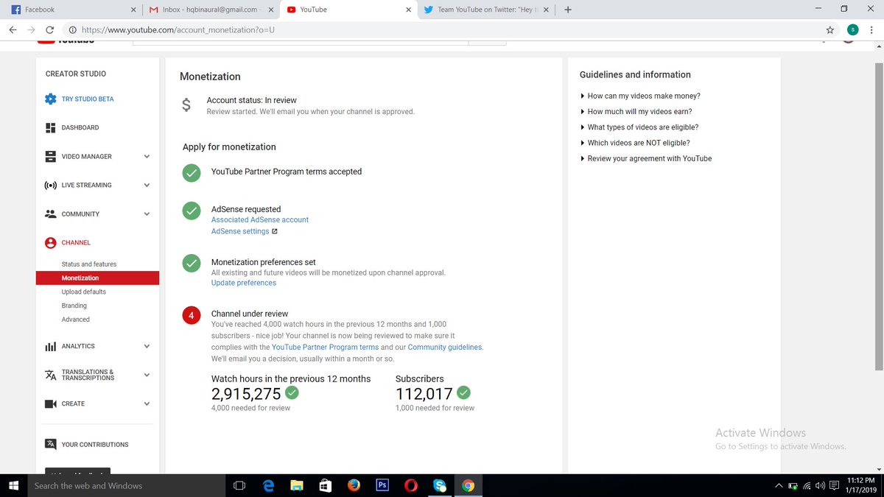Open Firefox from the Windows taskbar
Image resolution: width=884 pixels, height=497 pixels.
pos(354,485)
